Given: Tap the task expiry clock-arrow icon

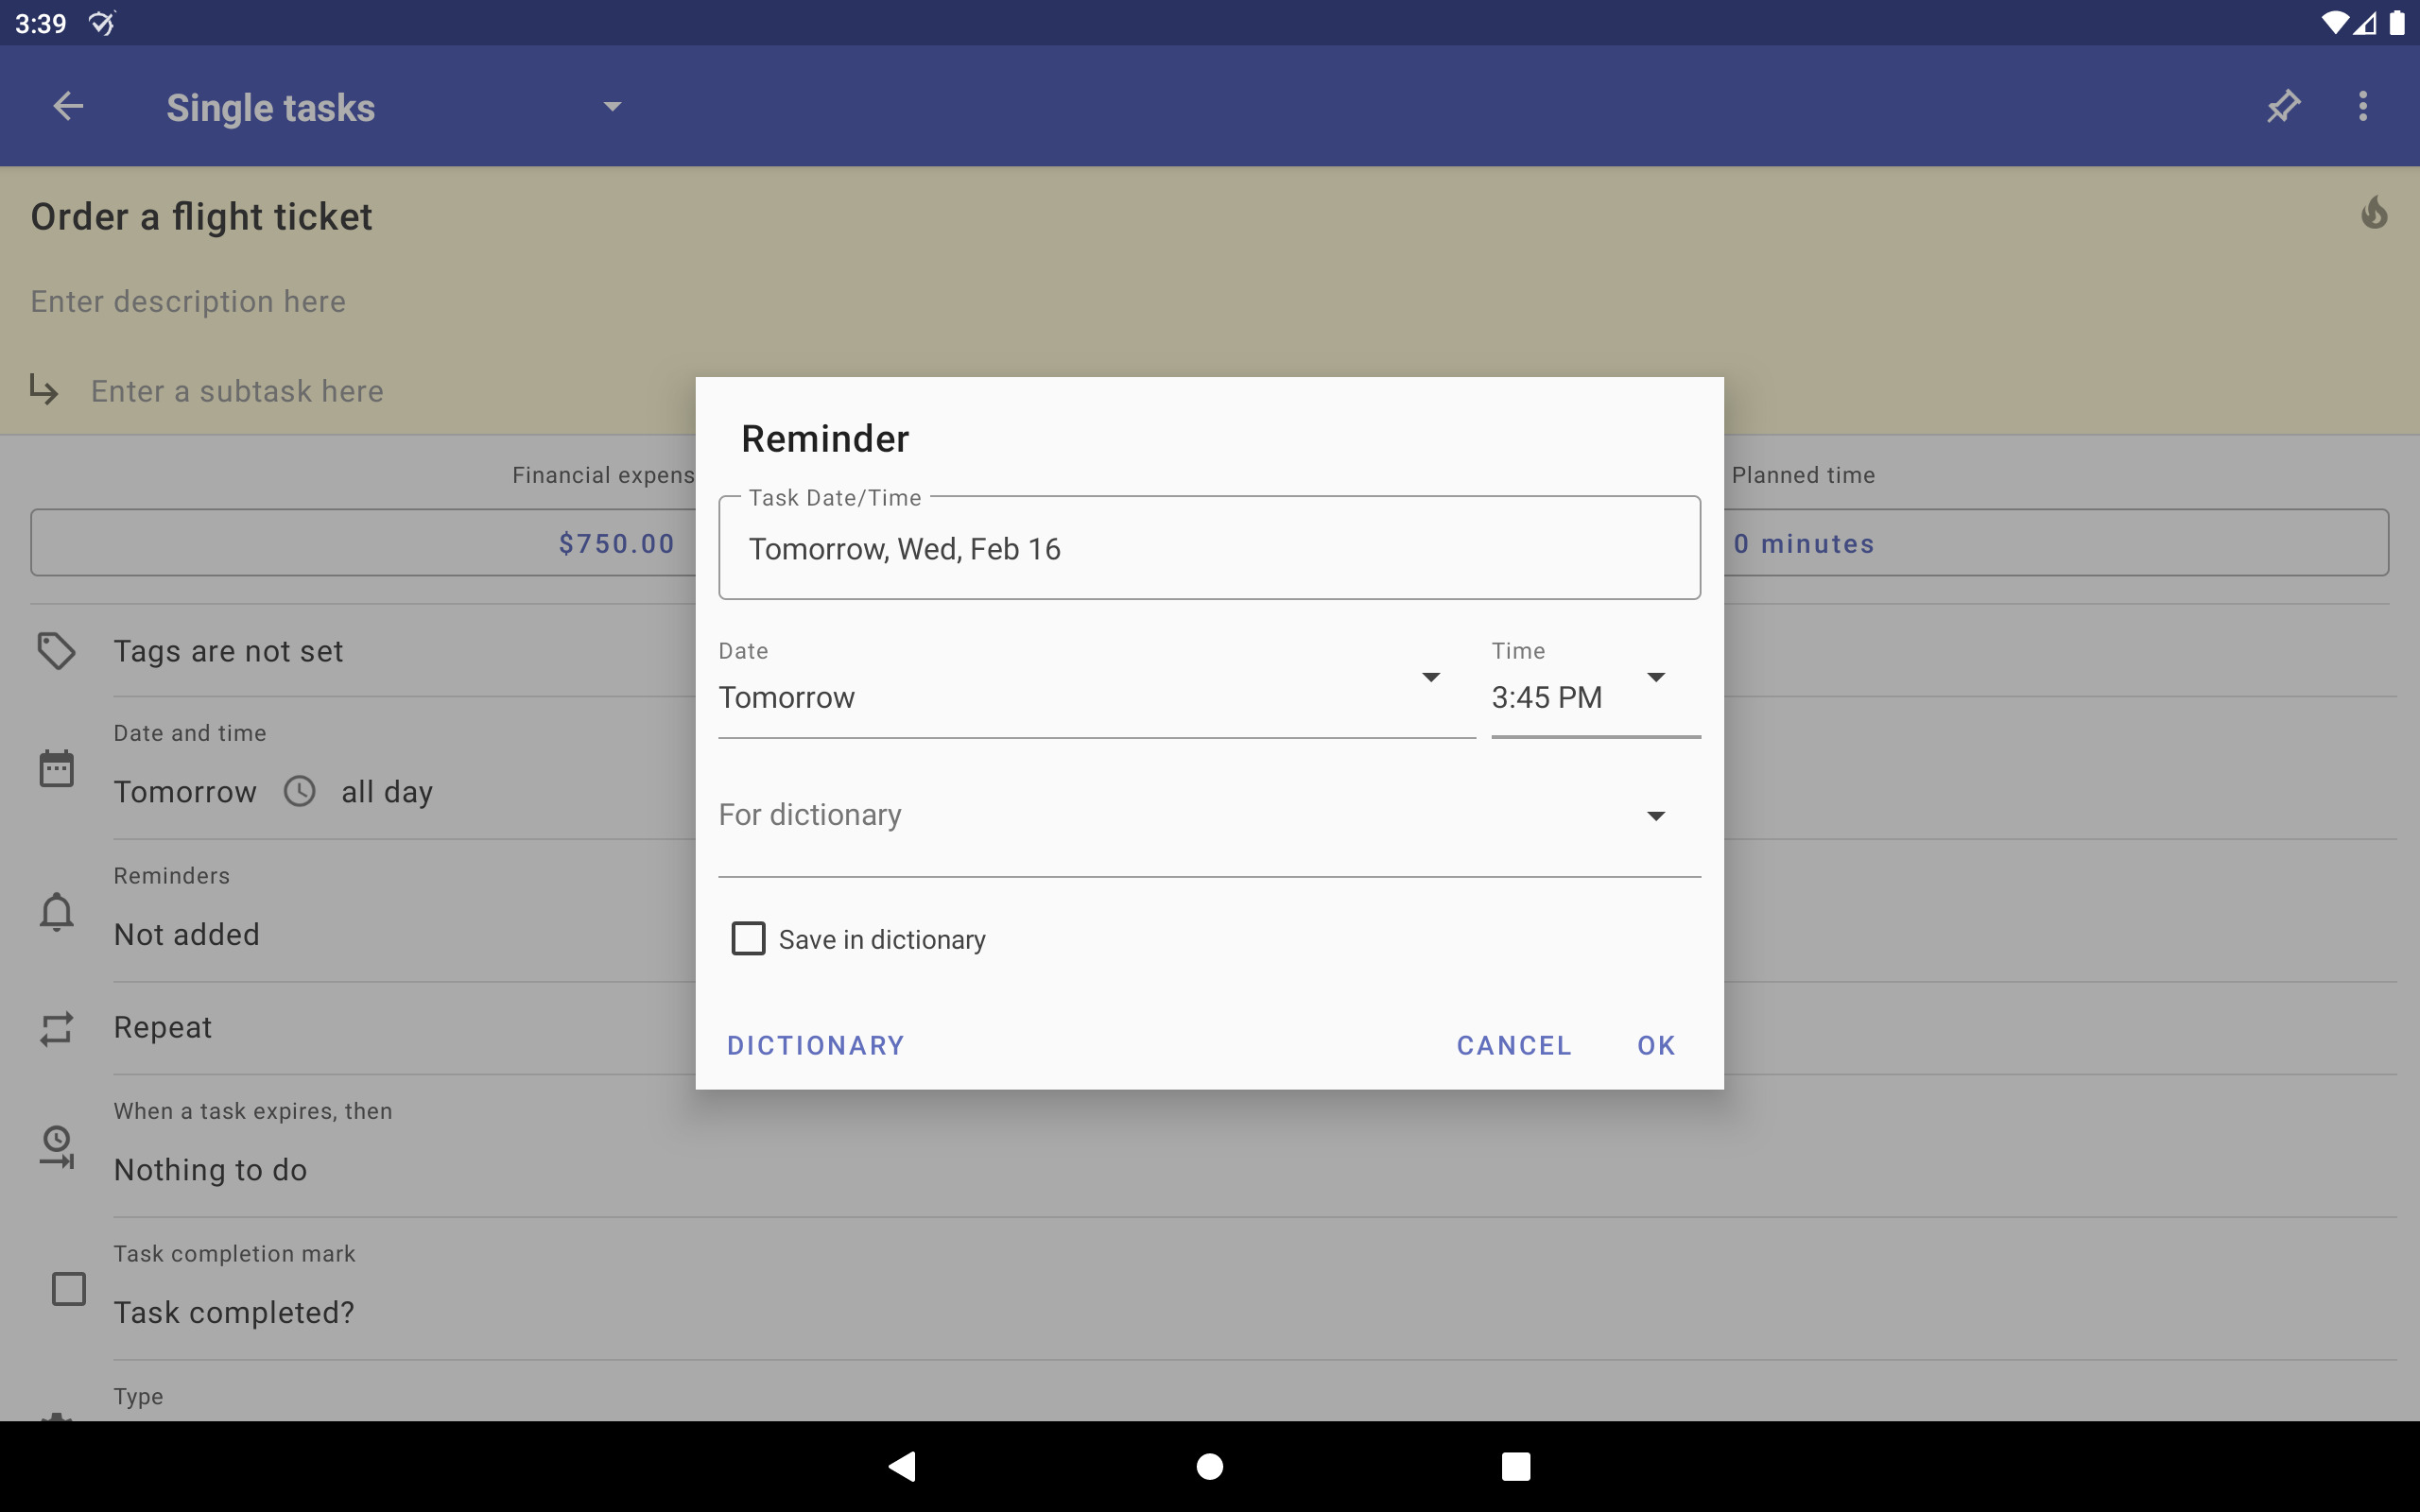Looking at the screenshot, I should pyautogui.click(x=56, y=1146).
